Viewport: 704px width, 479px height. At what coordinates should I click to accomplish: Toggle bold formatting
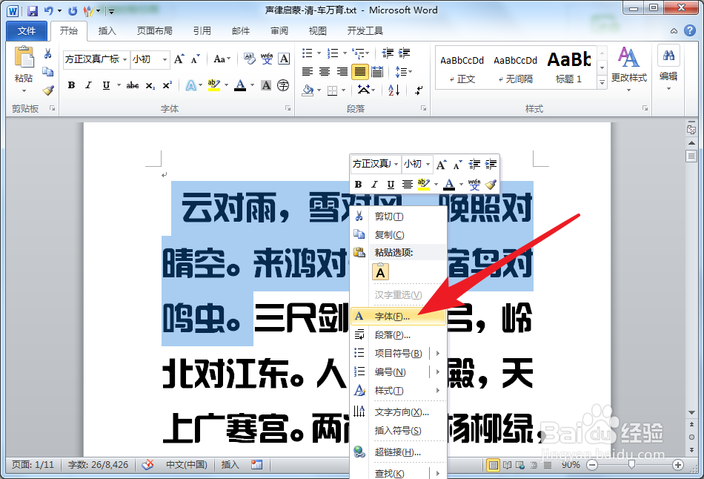pos(72,85)
